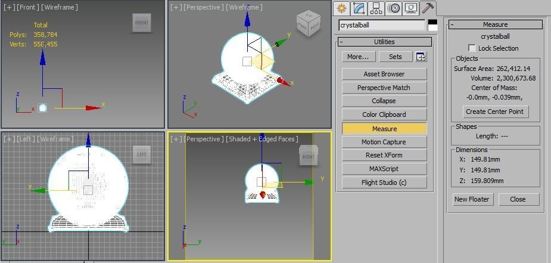Screen dimensions: 551x263
Task: Launch the Asset Browser utility
Action: [384, 74]
